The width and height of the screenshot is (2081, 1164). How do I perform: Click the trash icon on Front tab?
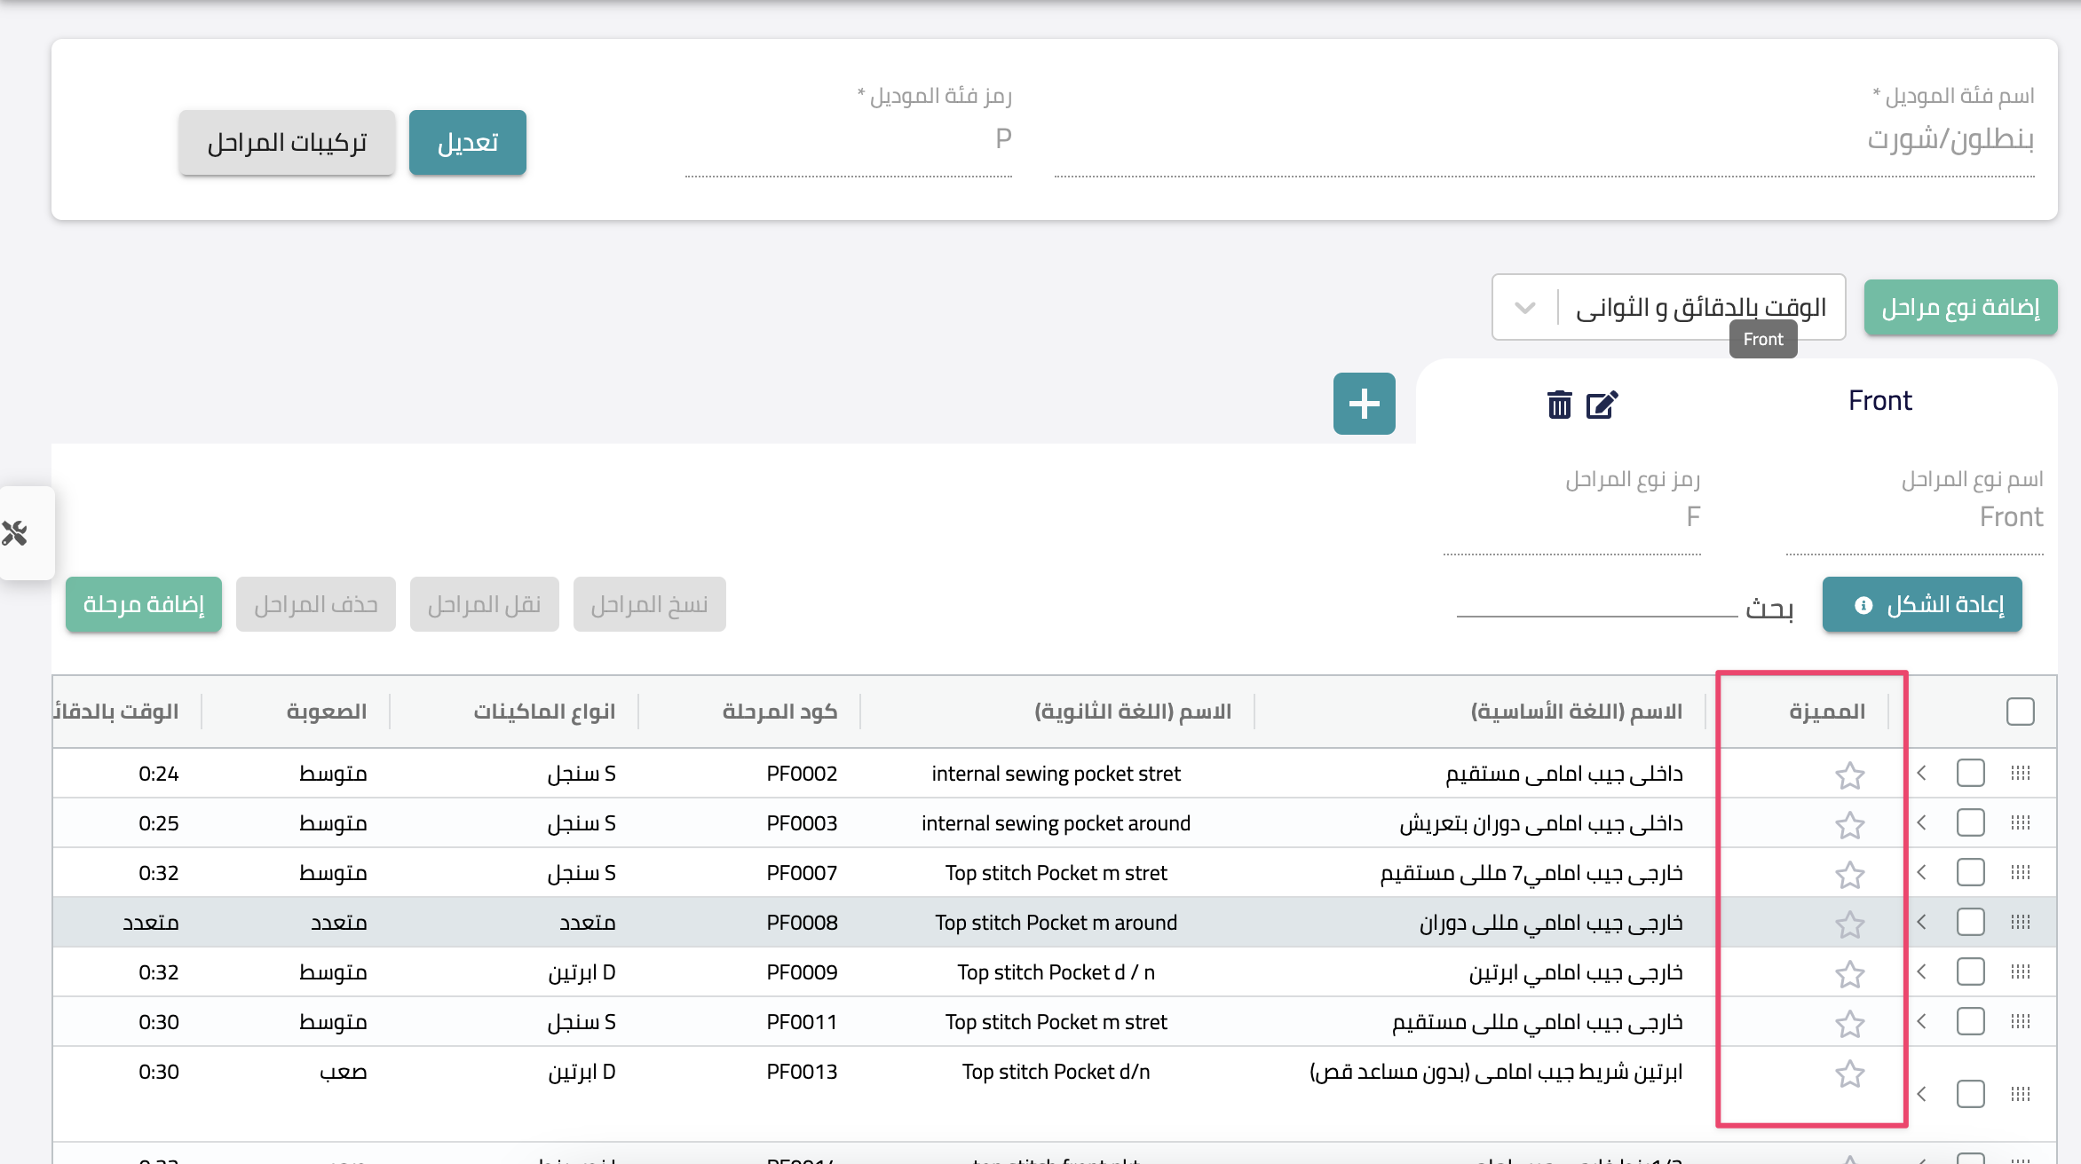(x=1559, y=405)
